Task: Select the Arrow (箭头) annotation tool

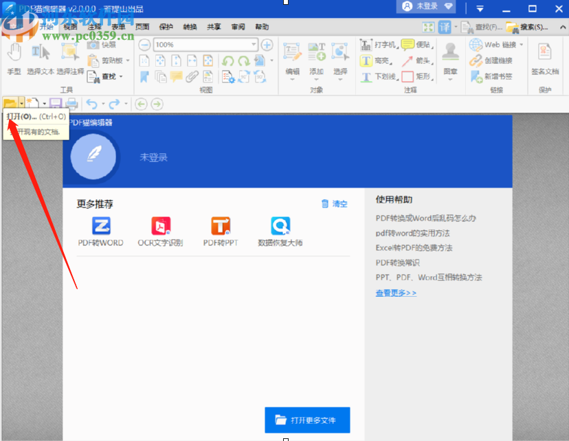Action: 418,60
